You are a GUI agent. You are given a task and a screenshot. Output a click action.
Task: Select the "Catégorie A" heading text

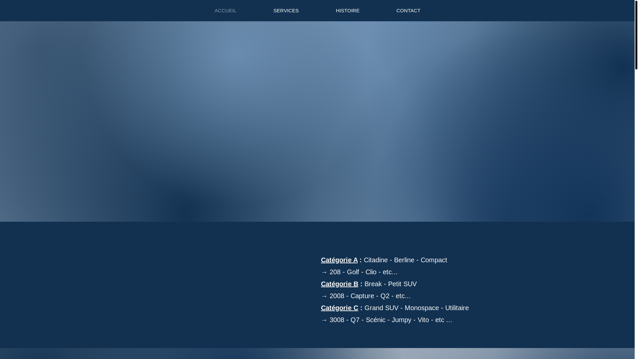(x=339, y=260)
